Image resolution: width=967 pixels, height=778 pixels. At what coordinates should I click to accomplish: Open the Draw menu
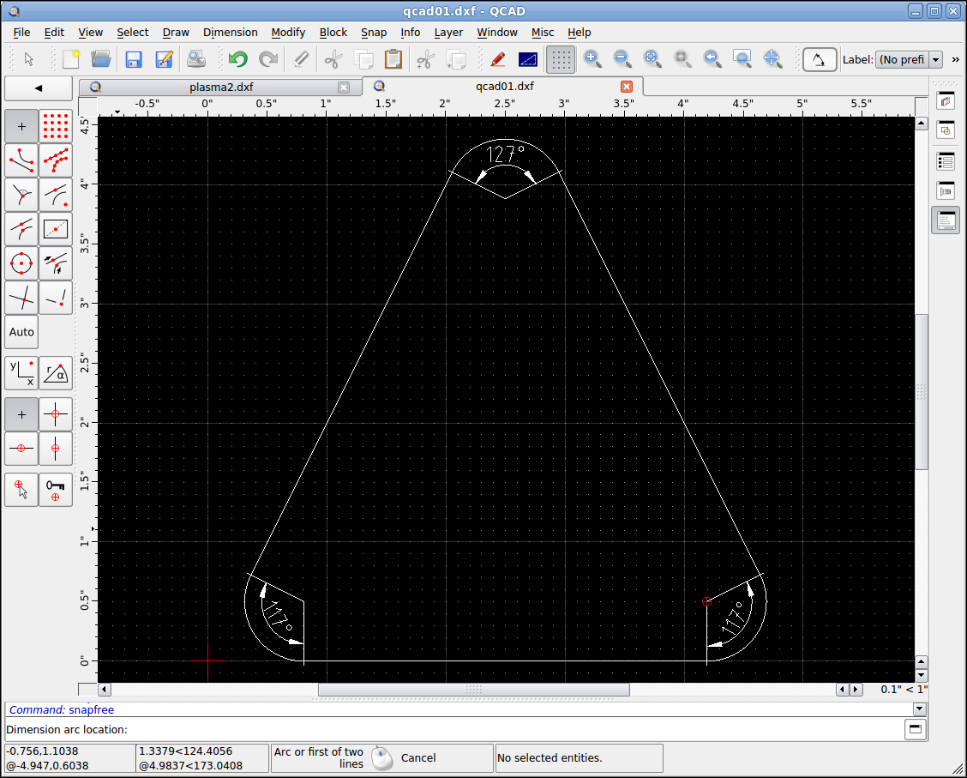tap(176, 32)
